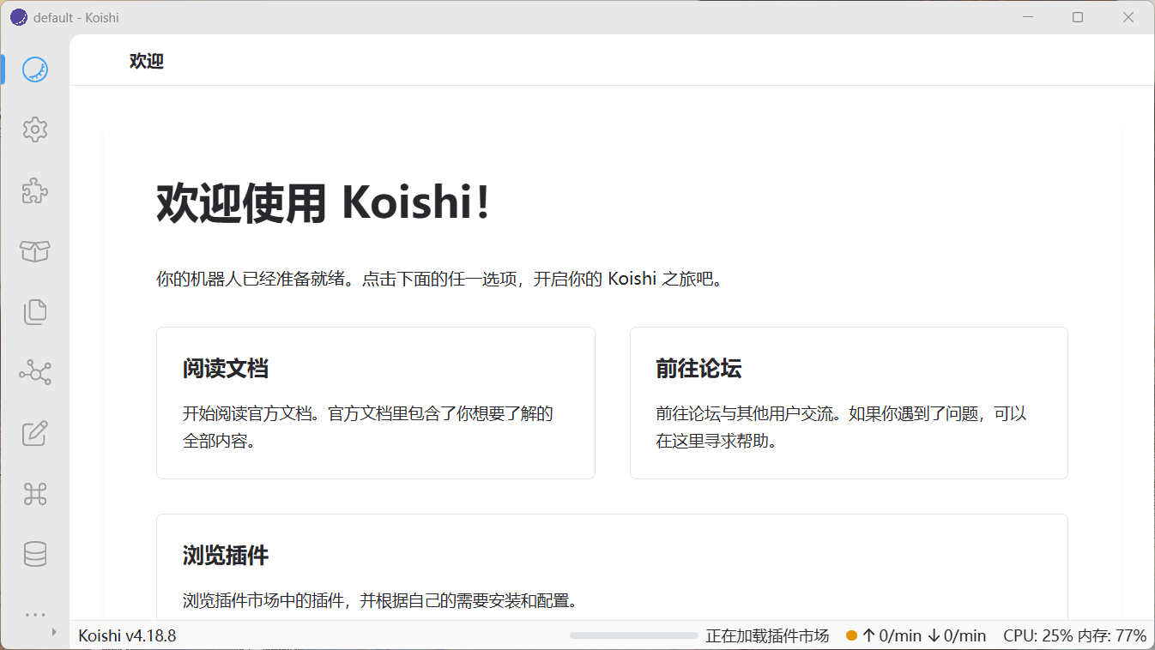Screen dimensions: 1155x650
Task: Click the Koishi v4.18.8 version label
Action: coord(127,635)
